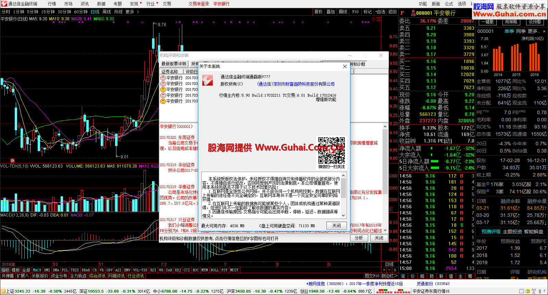Click the 势 trend tab icon
The width and height of the screenshot is (548, 295).
pyautogui.click(x=432, y=276)
